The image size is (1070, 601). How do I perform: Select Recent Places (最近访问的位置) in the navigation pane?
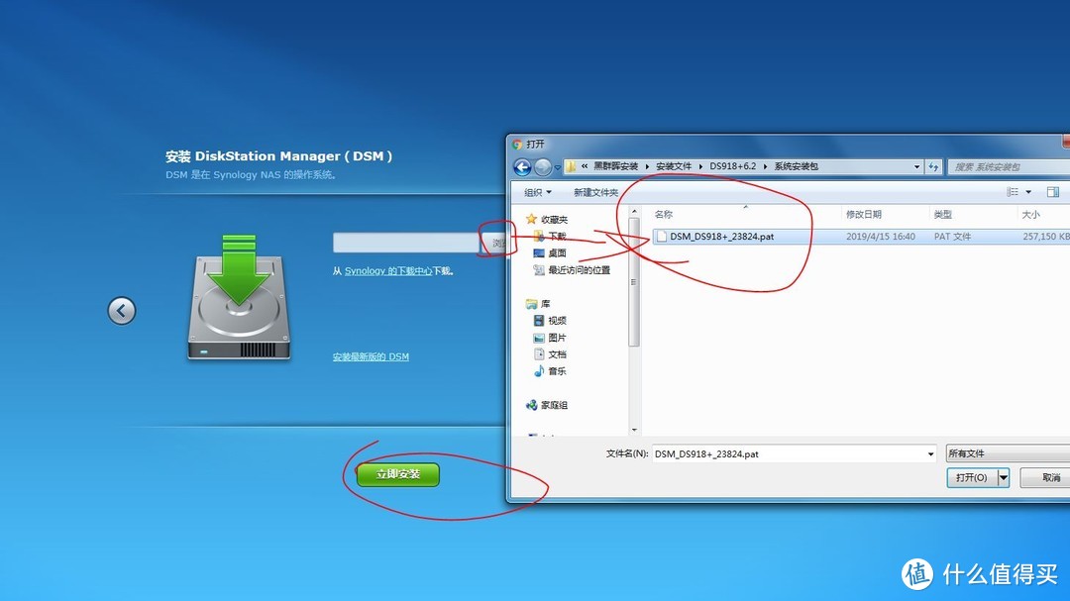click(572, 270)
